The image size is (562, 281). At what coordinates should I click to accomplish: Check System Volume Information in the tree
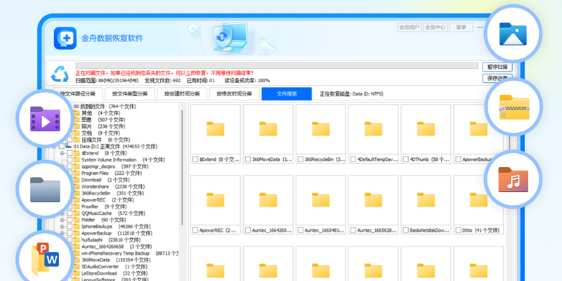[x=70, y=160]
